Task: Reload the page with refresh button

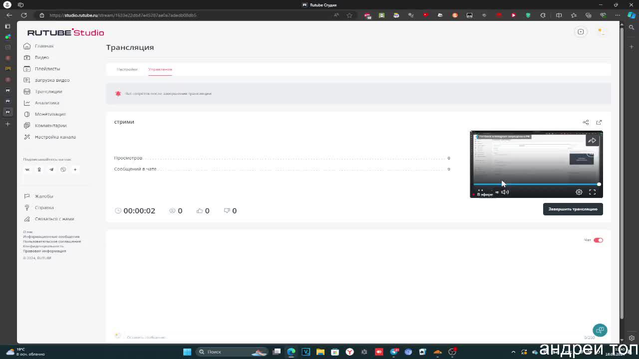Action: point(23,15)
